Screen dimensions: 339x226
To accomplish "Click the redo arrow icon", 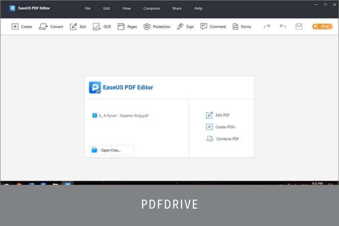I will pyautogui.click(x=267, y=26).
